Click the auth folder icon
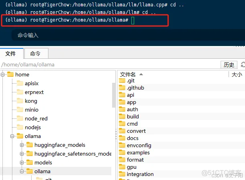The height and width of the screenshot is (180, 245). (x=122, y=109)
